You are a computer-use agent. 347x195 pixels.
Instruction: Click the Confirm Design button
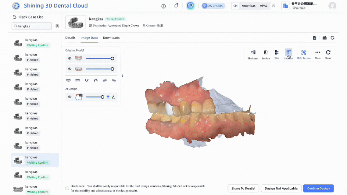click(318, 188)
